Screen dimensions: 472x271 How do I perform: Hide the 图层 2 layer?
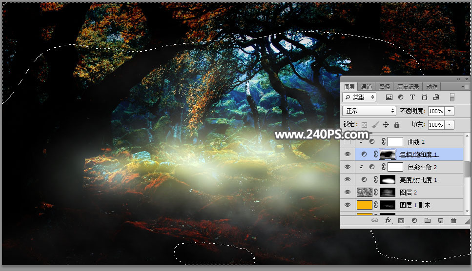coord(348,192)
